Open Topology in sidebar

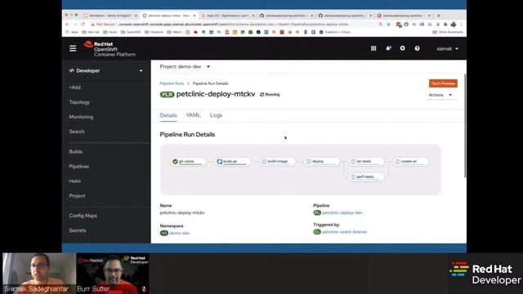coord(79,102)
